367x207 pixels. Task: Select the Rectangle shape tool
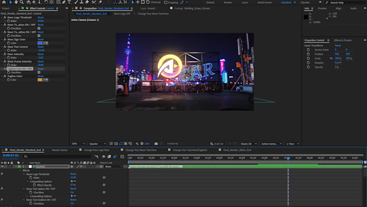point(58,2)
